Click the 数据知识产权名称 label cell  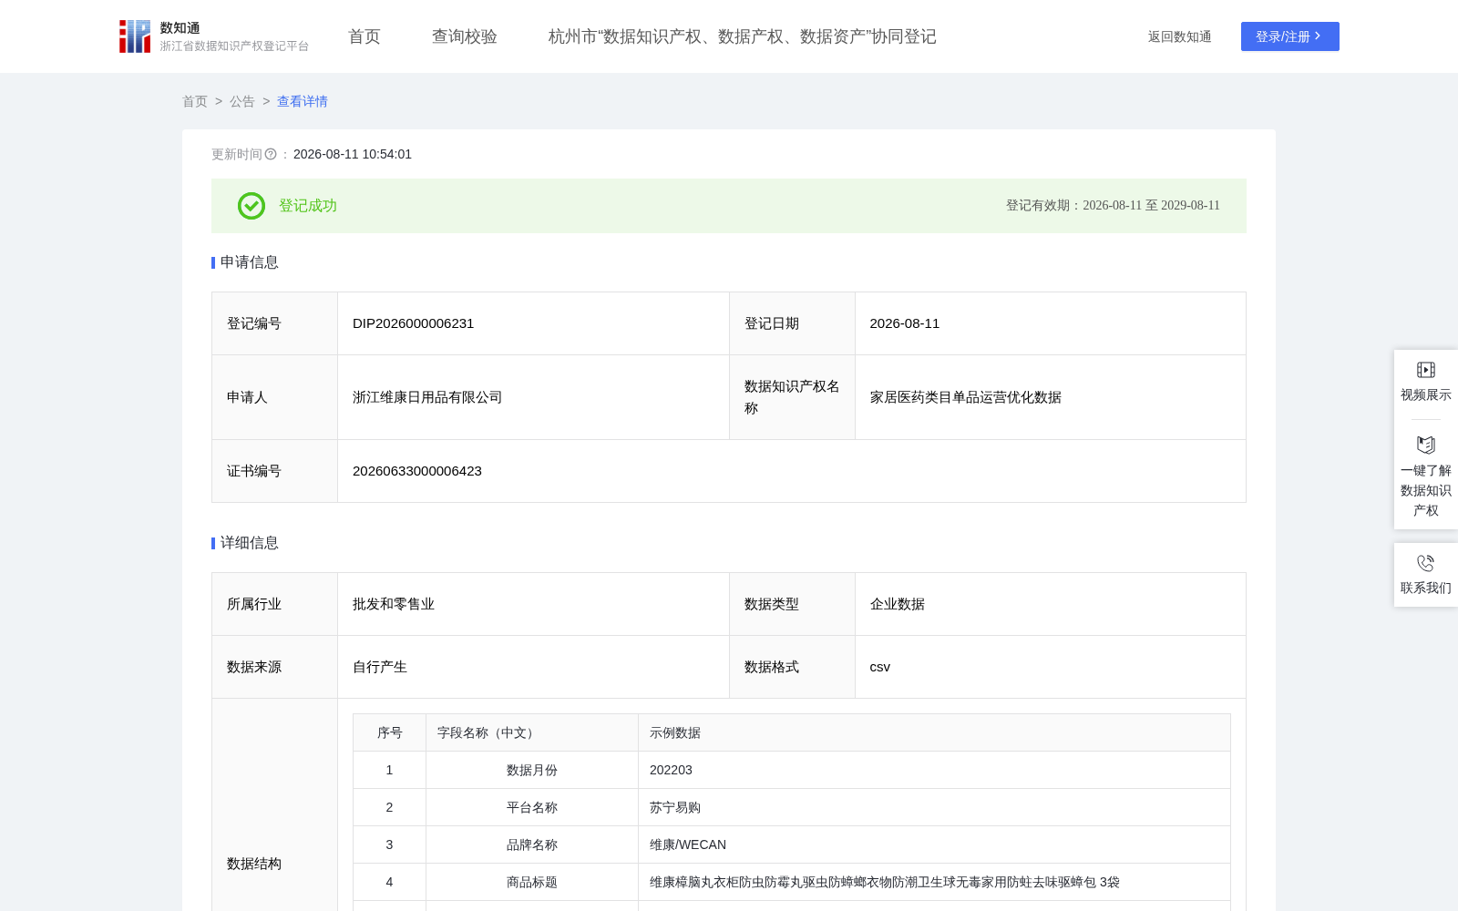(x=792, y=397)
